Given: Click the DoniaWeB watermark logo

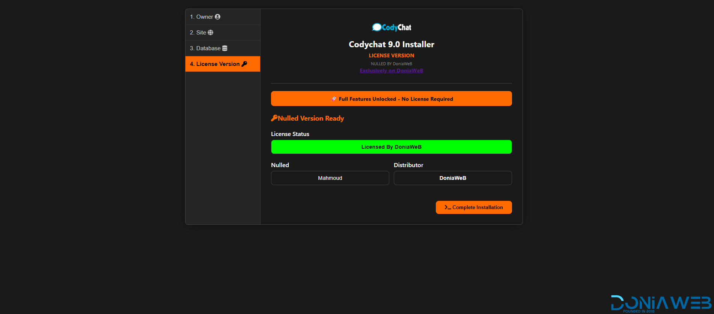Looking at the screenshot, I should click(661, 304).
